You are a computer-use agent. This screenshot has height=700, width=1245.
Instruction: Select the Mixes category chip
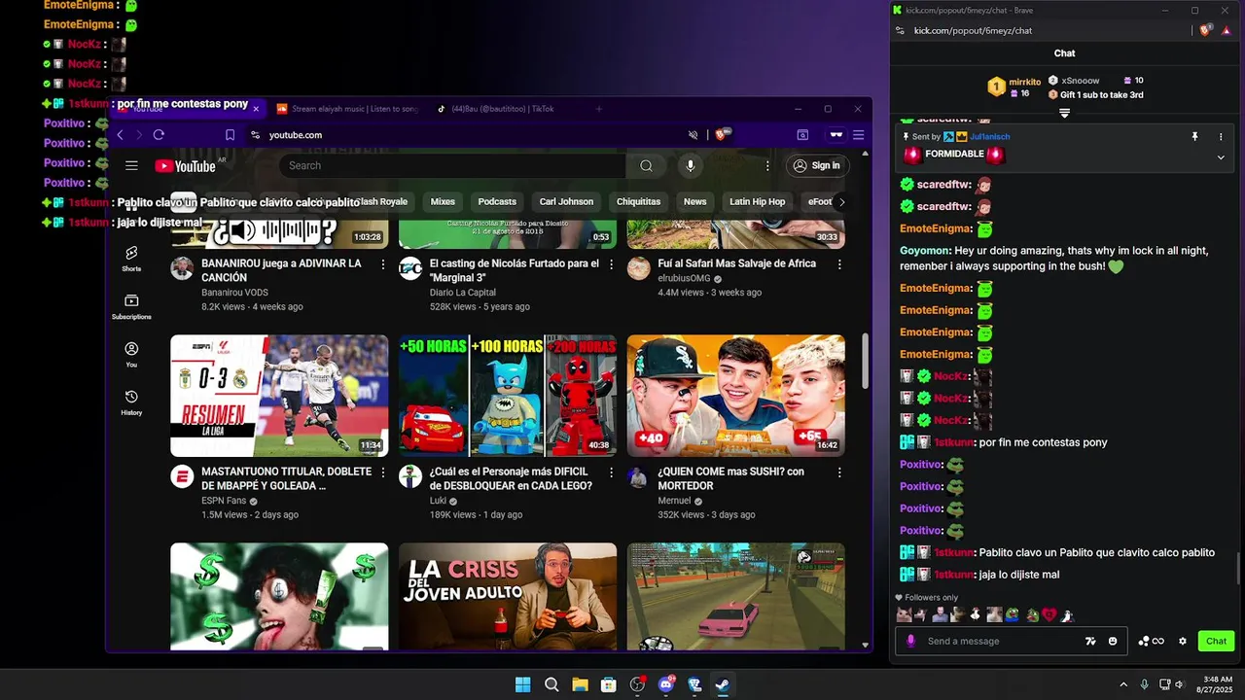click(443, 202)
